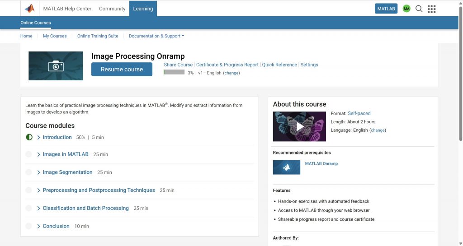The image size is (463, 246).
Task: Click the Conclusion status circle
Action: [28, 226]
